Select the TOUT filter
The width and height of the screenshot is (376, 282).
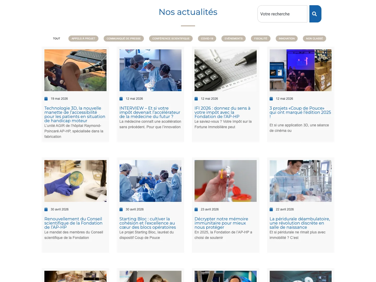tap(56, 38)
